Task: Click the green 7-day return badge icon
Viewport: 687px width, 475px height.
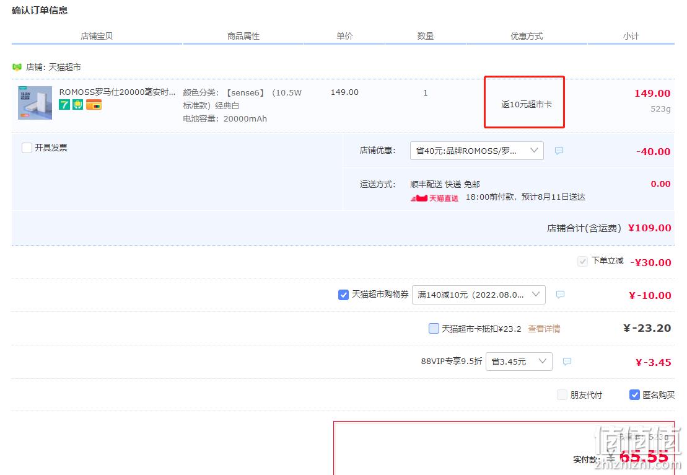Action: tap(64, 104)
